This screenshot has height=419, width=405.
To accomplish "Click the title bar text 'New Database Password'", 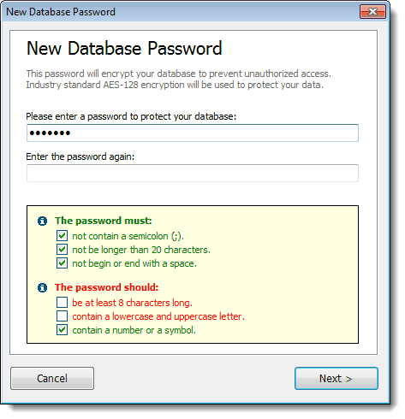I will [61, 12].
